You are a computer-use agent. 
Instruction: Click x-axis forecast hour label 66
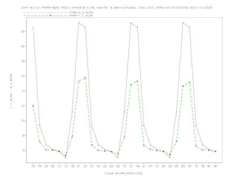[x=177, y=166]
